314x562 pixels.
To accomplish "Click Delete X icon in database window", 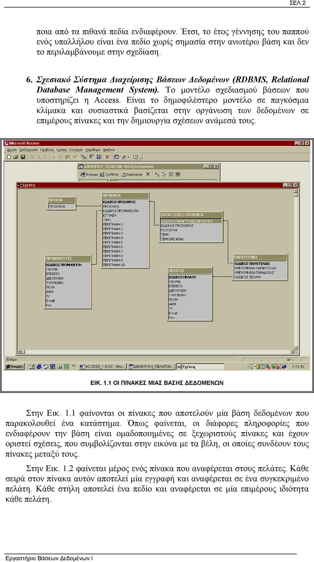I will 148,174.
